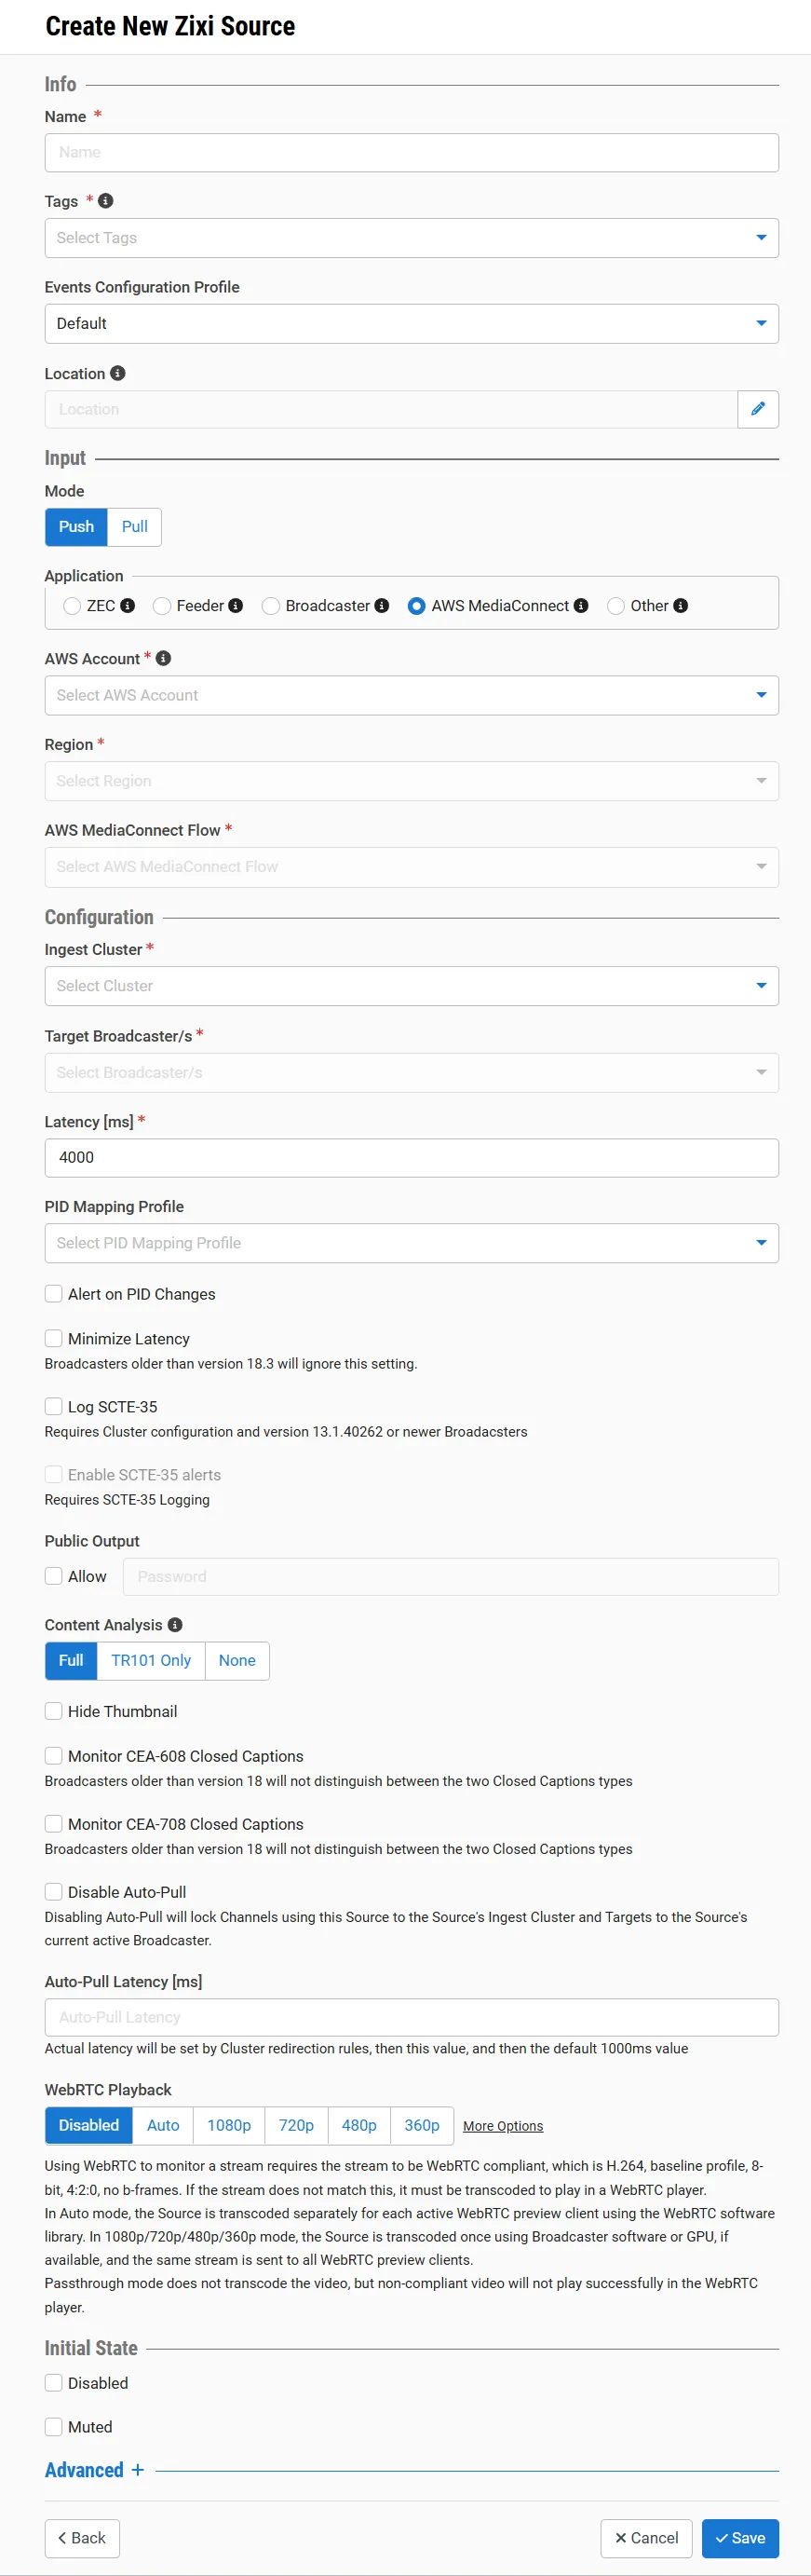811x2576 pixels.
Task: Click the Location info icon
Action: tap(118, 373)
